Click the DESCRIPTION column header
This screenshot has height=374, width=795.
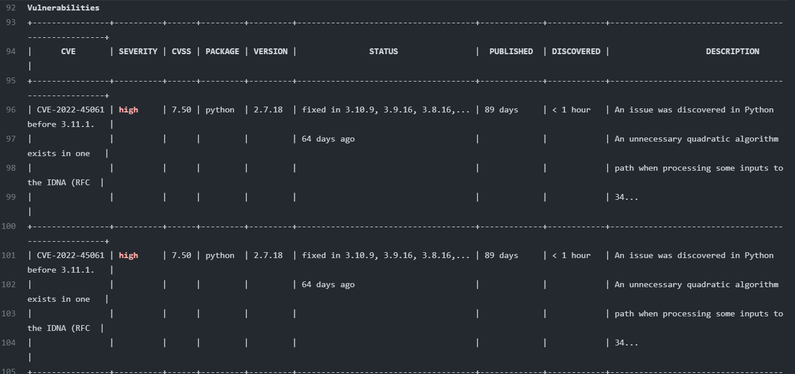732,51
